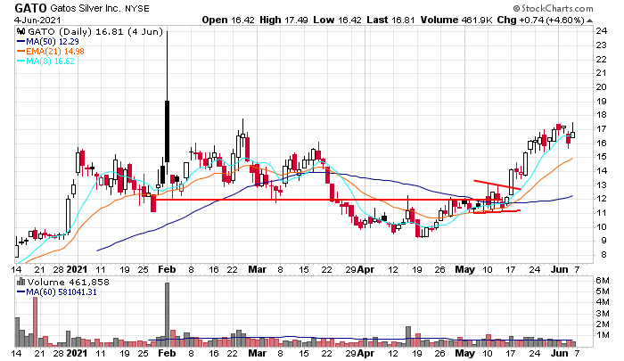This screenshot has width=624, height=361.
Task: Click the Apr label under the volume panel
Action: [x=365, y=353]
